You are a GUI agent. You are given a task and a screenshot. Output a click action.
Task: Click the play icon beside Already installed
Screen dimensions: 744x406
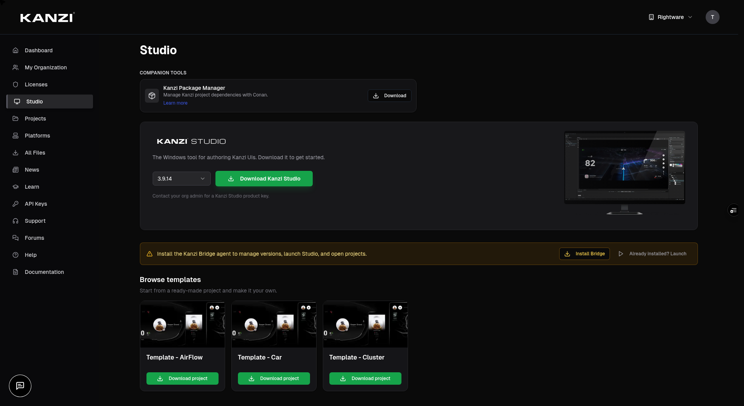(x=621, y=254)
